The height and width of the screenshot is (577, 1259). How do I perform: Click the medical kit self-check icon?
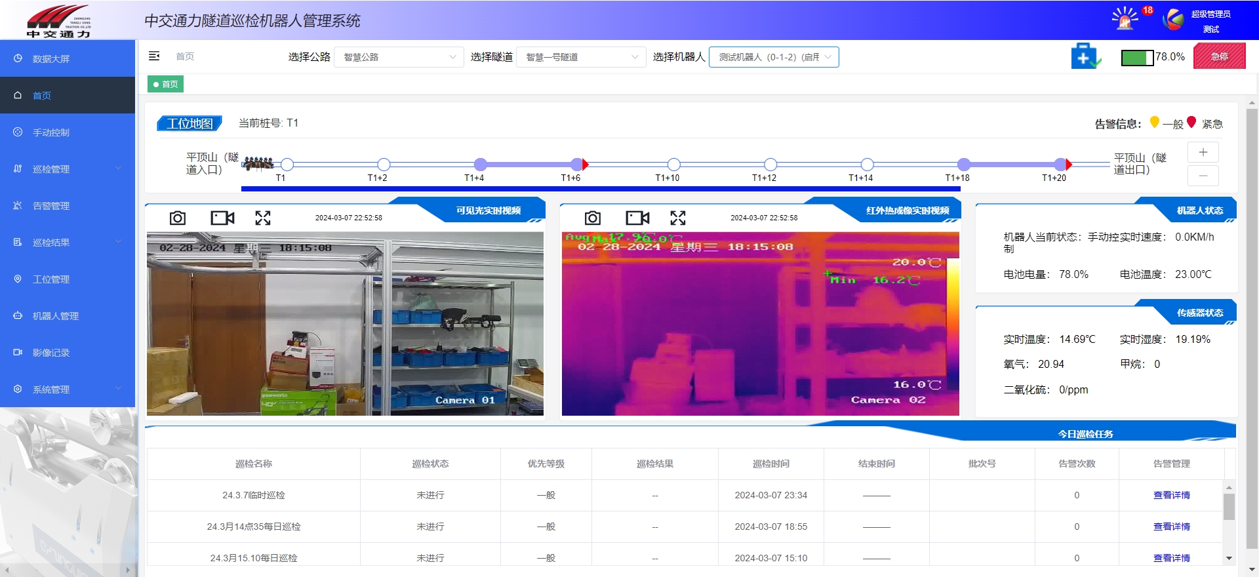pos(1085,56)
